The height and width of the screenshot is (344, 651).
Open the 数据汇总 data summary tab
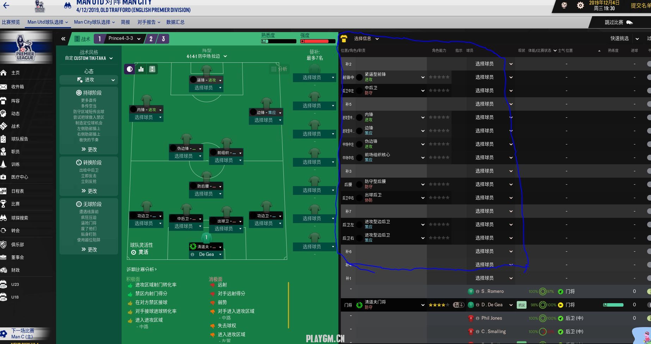click(176, 22)
